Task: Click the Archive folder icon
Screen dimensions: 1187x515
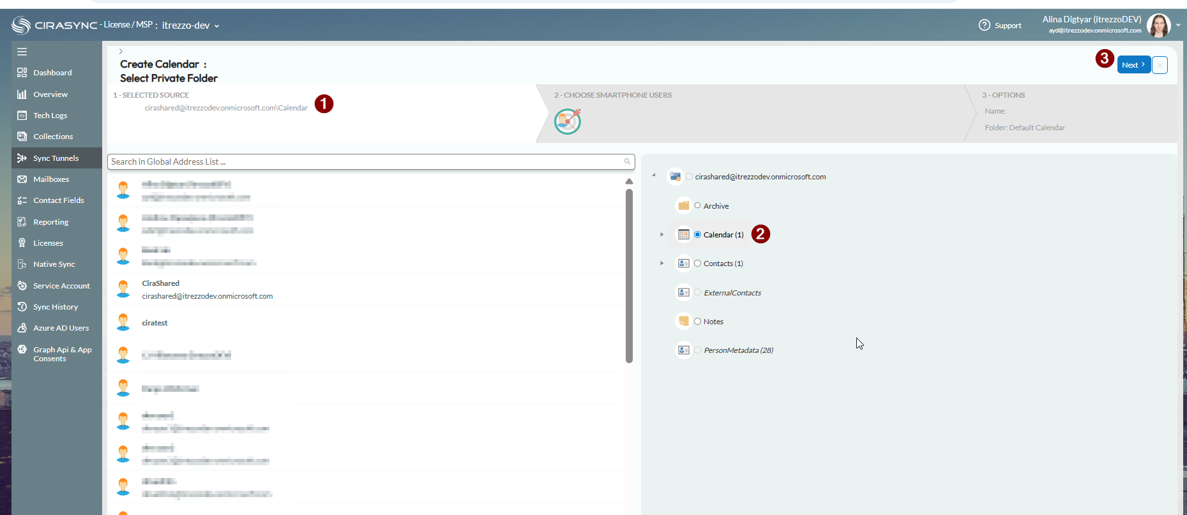Action: 683,205
